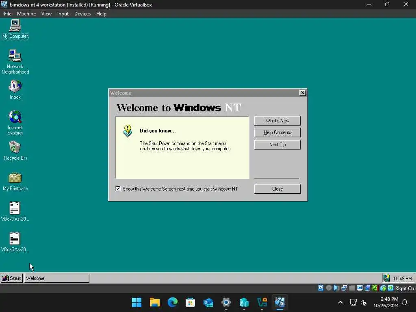Click the VirtualBox Manager icon in host taskbar
The height and width of the screenshot is (312, 416).
click(x=262, y=302)
